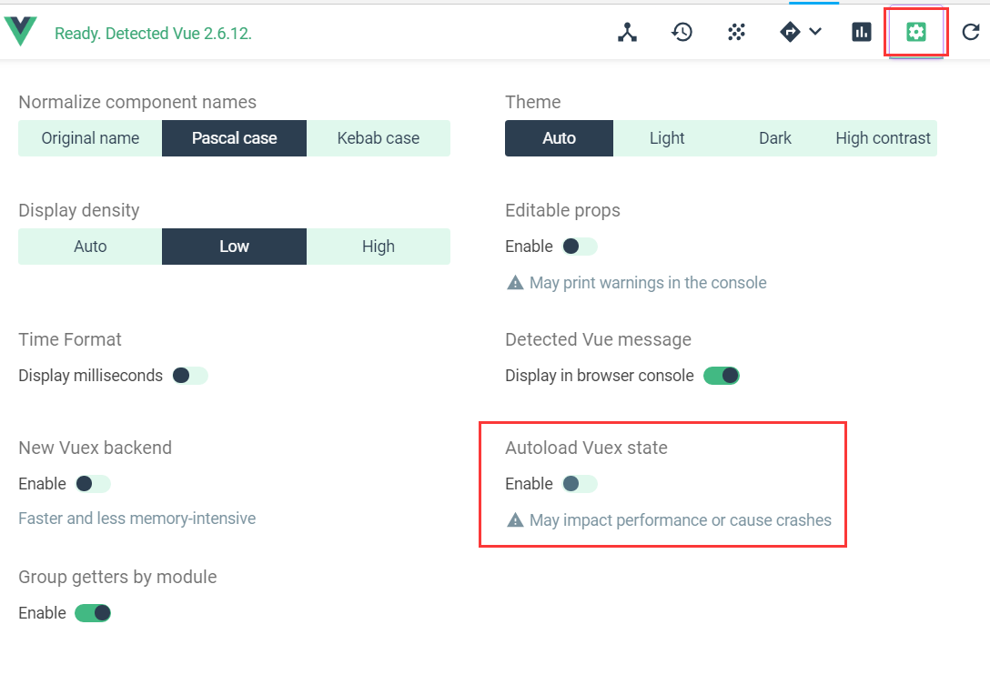Enable the New Vuex backend switch
The image size is (990, 685).
click(x=93, y=484)
